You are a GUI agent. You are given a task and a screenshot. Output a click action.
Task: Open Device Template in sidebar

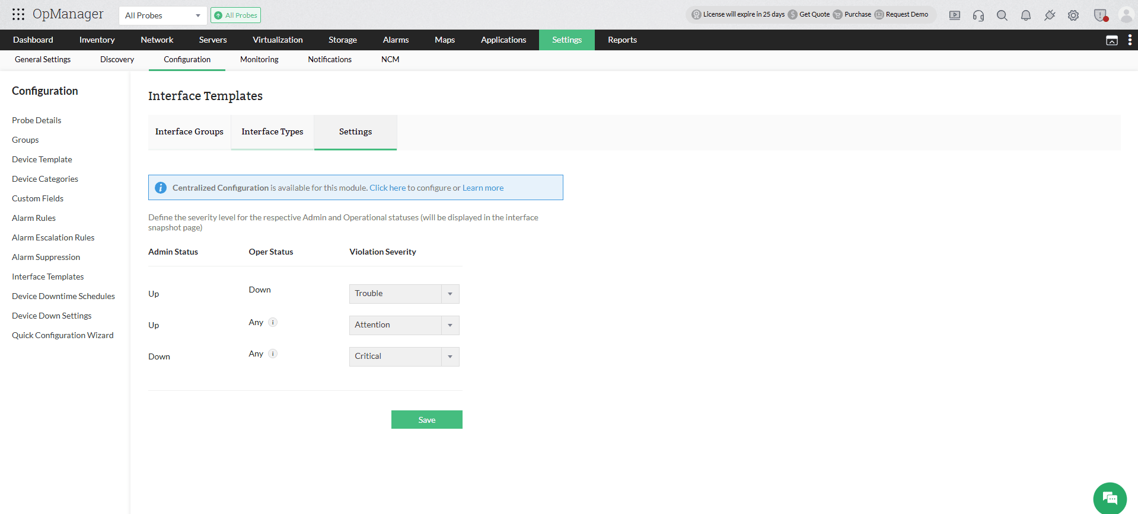pyautogui.click(x=42, y=159)
